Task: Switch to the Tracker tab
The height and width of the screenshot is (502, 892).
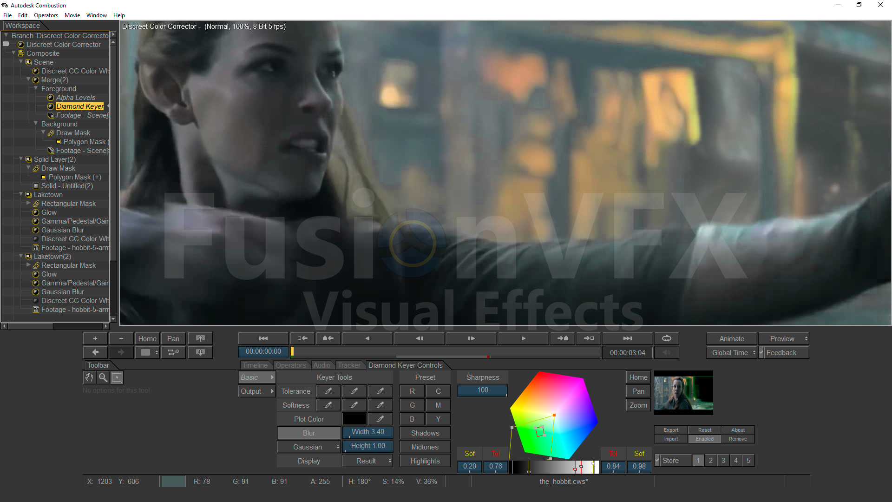Action: (349, 365)
